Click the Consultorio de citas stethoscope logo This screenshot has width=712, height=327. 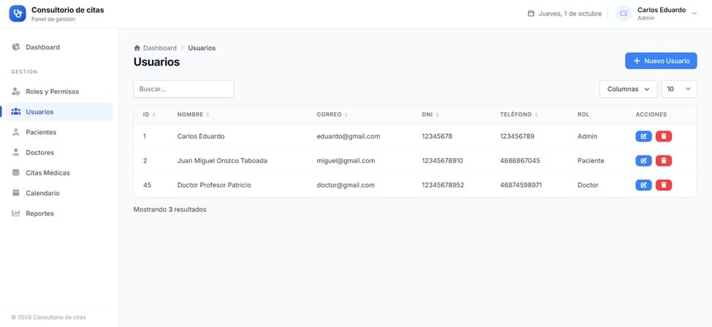tap(18, 14)
